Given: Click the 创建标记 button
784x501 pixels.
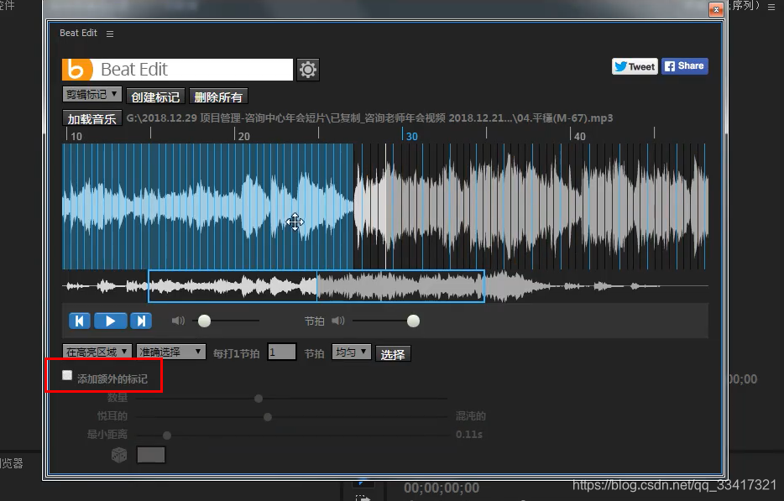Looking at the screenshot, I should (x=155, y=97).
